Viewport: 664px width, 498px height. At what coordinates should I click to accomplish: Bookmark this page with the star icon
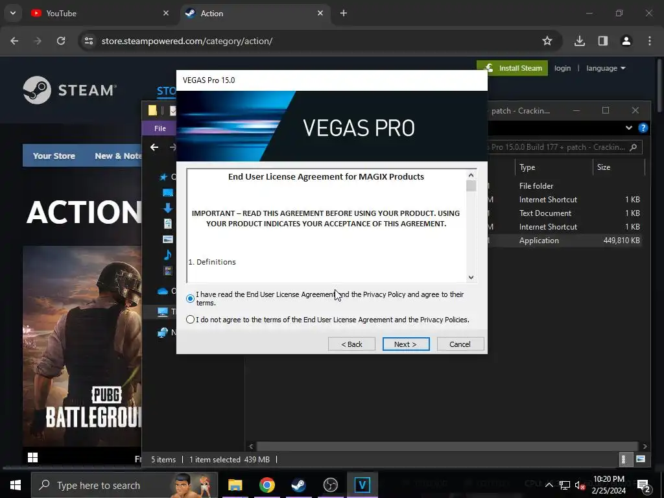point(547,41)
